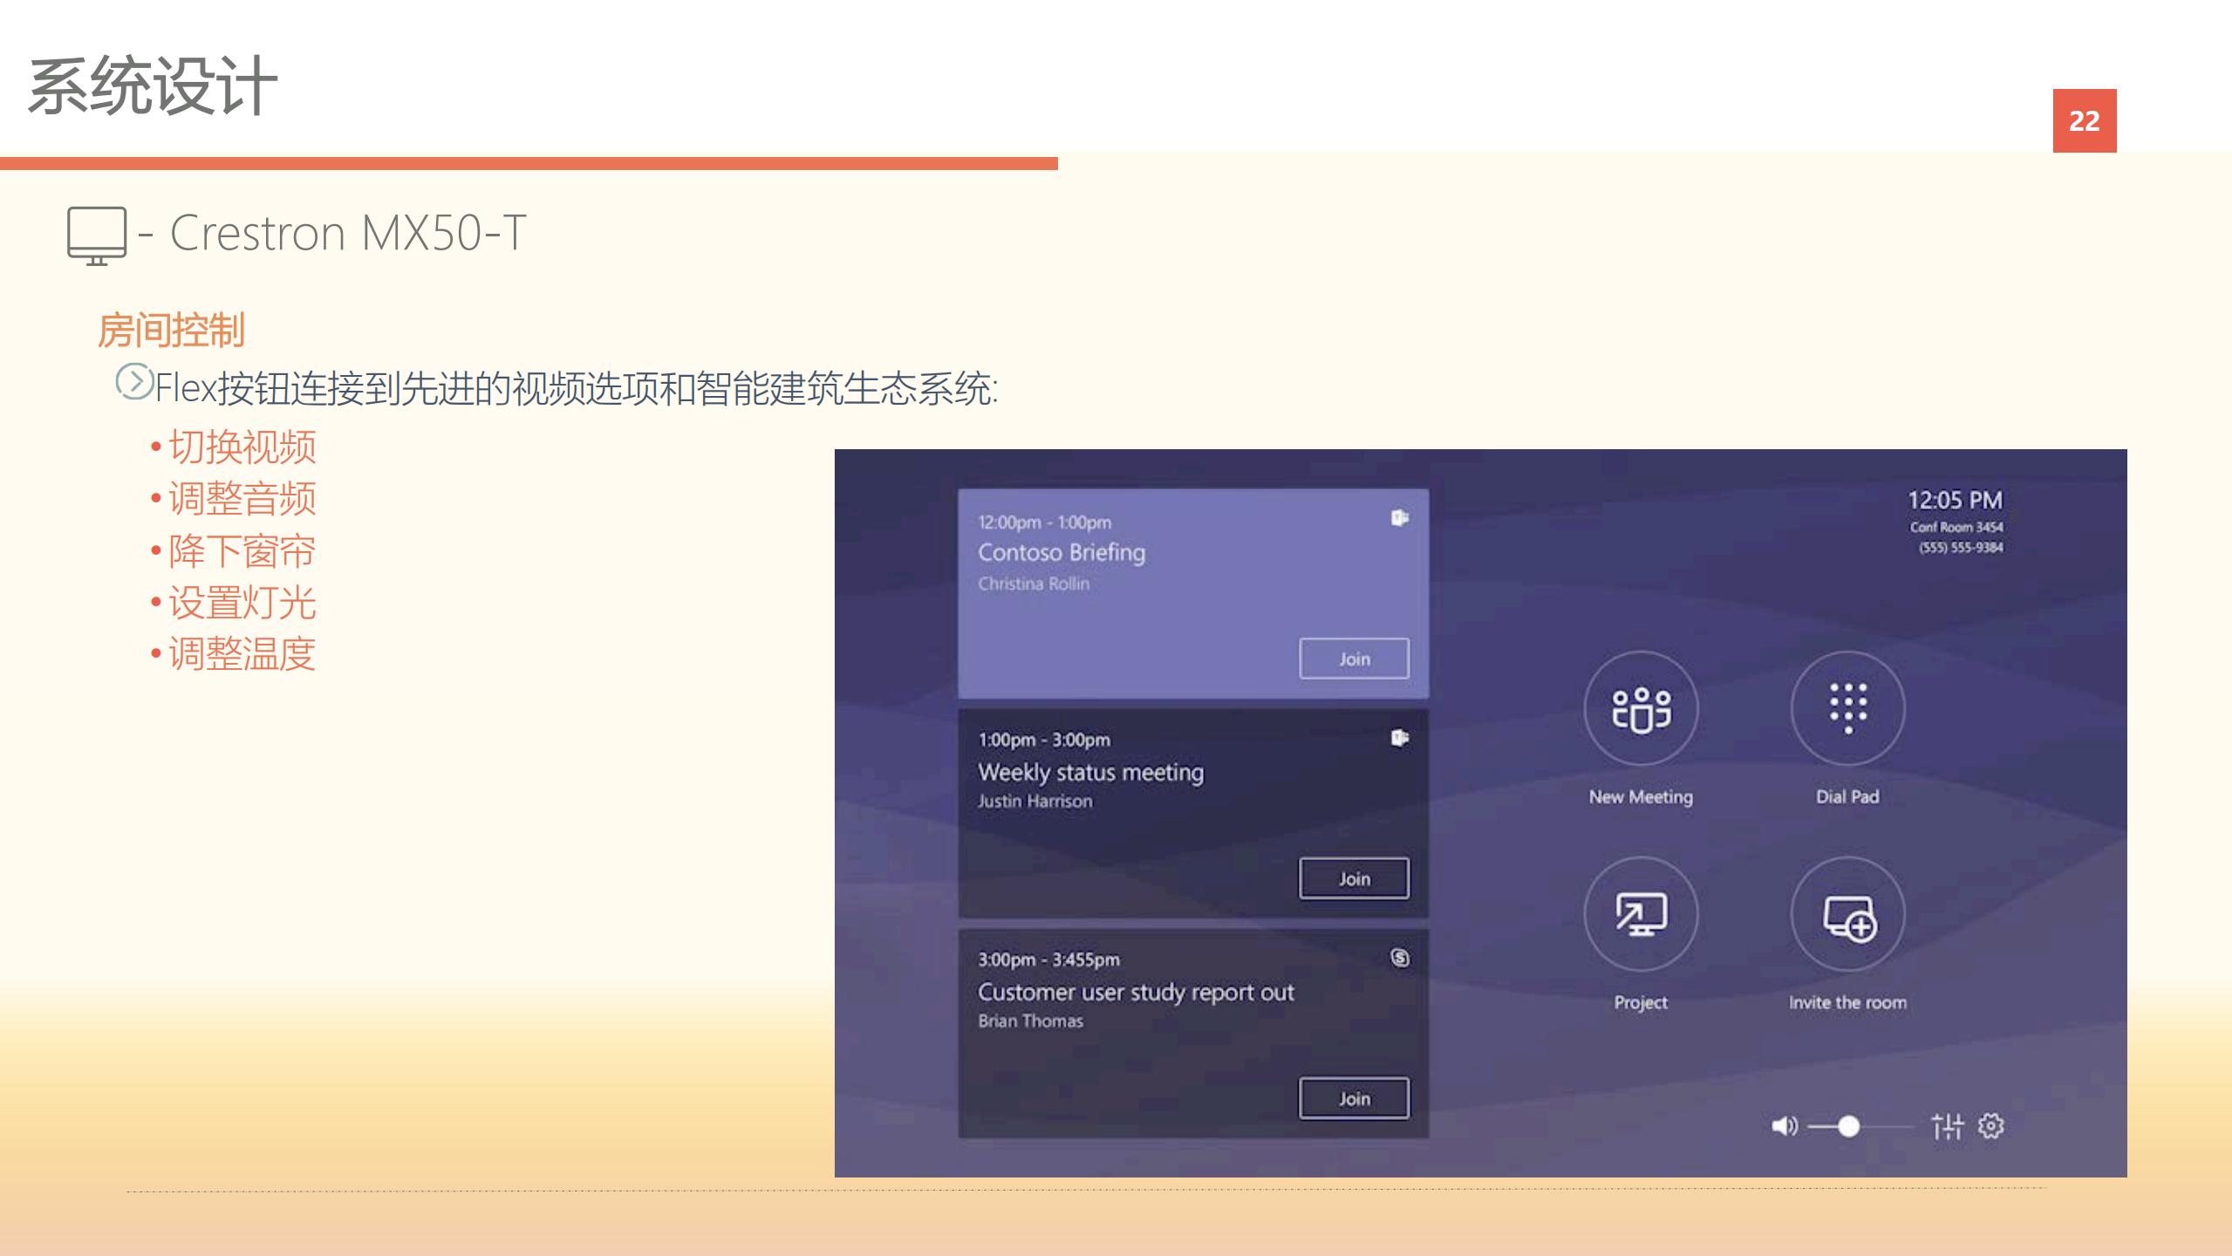Screen dimensions: 2232x1256
Task: Click the New Meeting label text
Action: point(1641,796)
